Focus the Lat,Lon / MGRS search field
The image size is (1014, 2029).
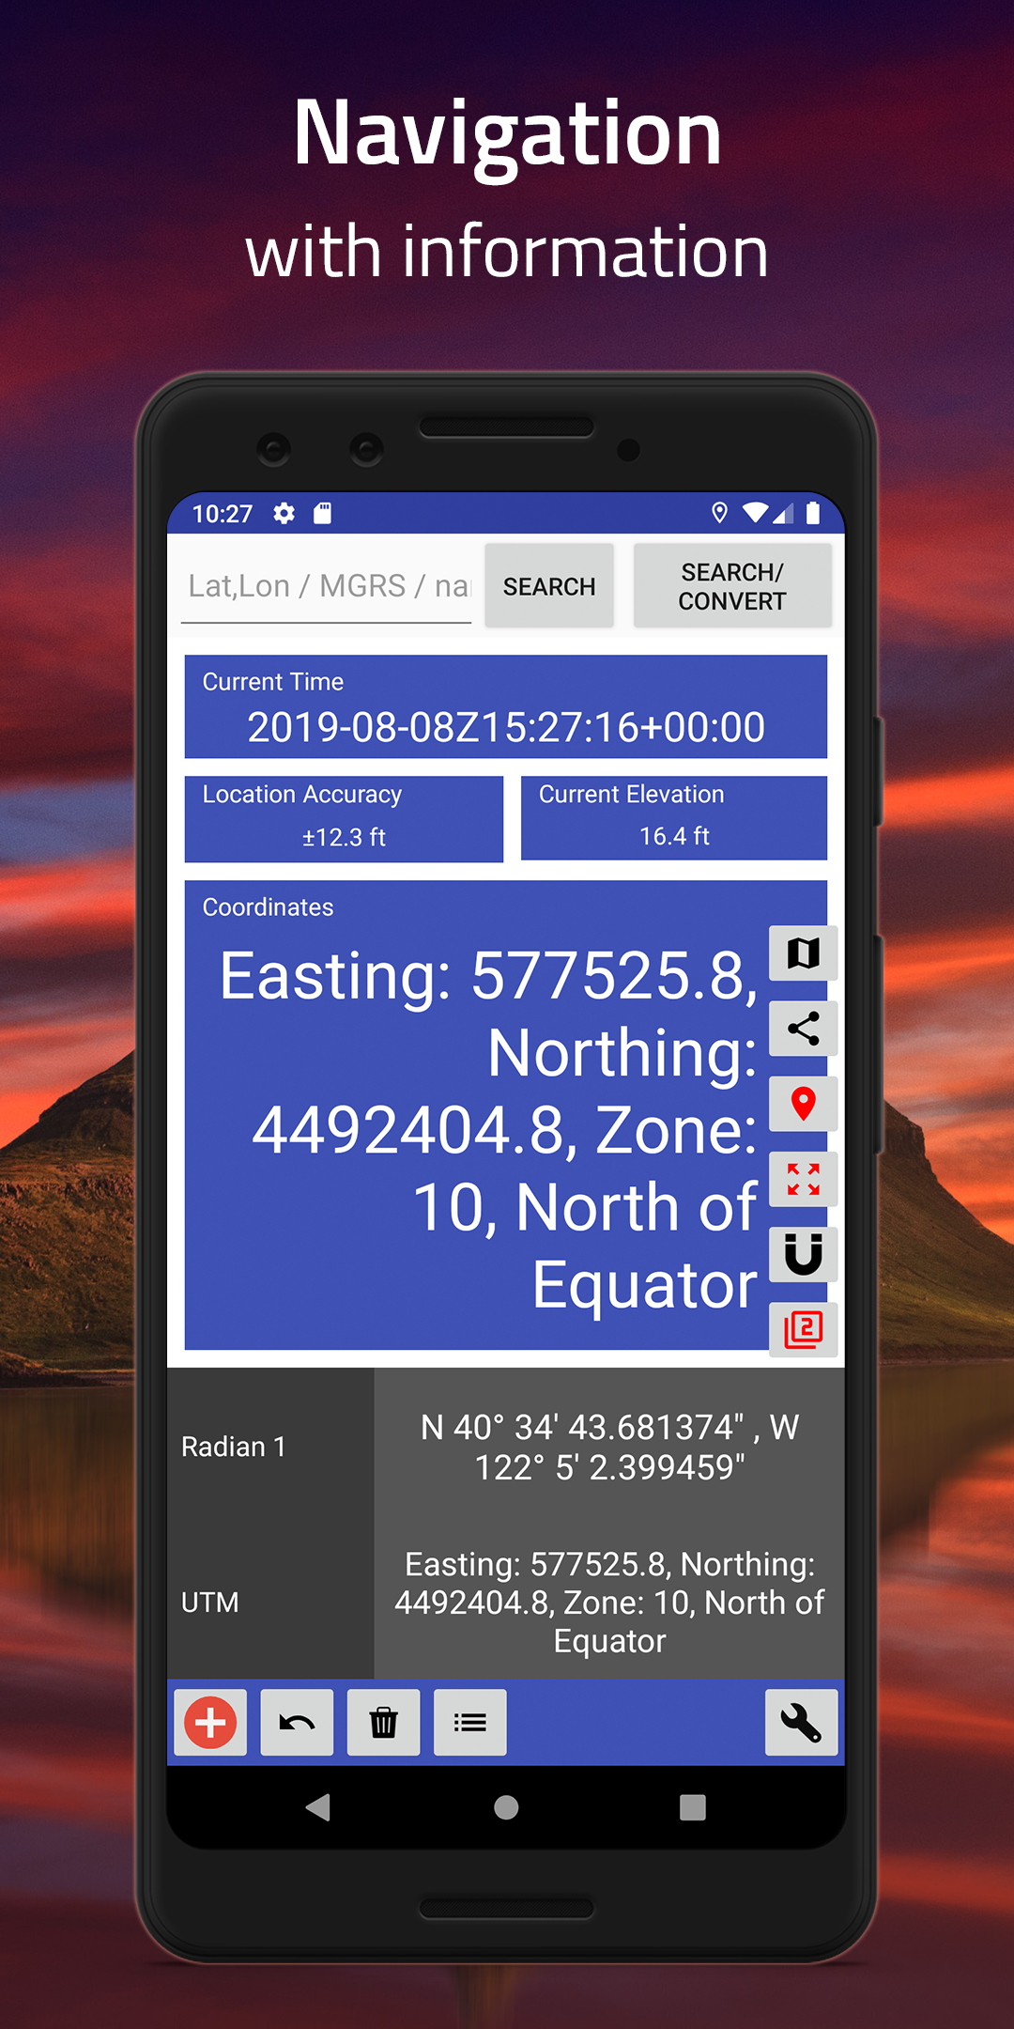pos(326,586)
